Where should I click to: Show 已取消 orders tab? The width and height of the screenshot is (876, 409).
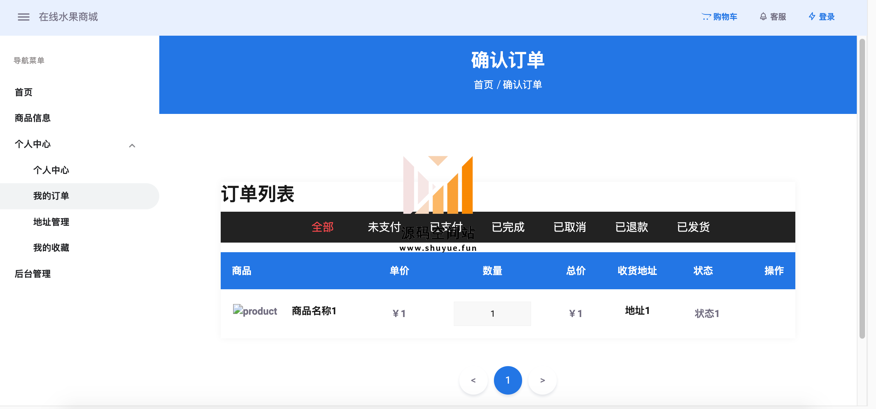tap(569, 227)
